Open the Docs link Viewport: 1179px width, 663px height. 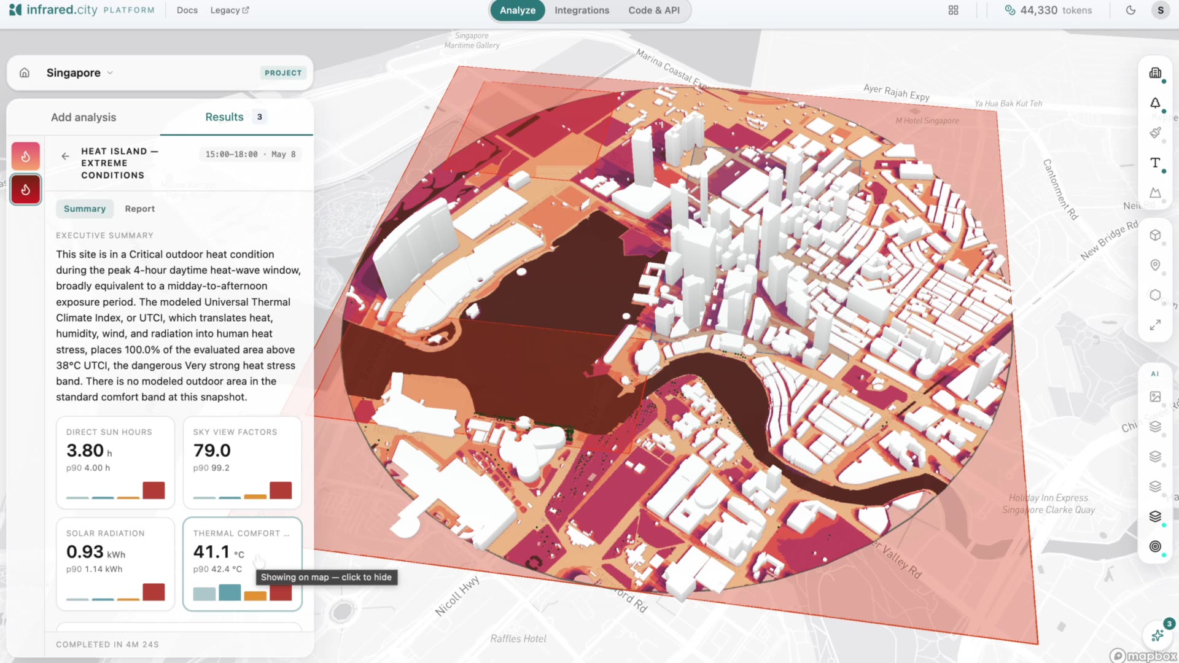click(x=187, y=10)
